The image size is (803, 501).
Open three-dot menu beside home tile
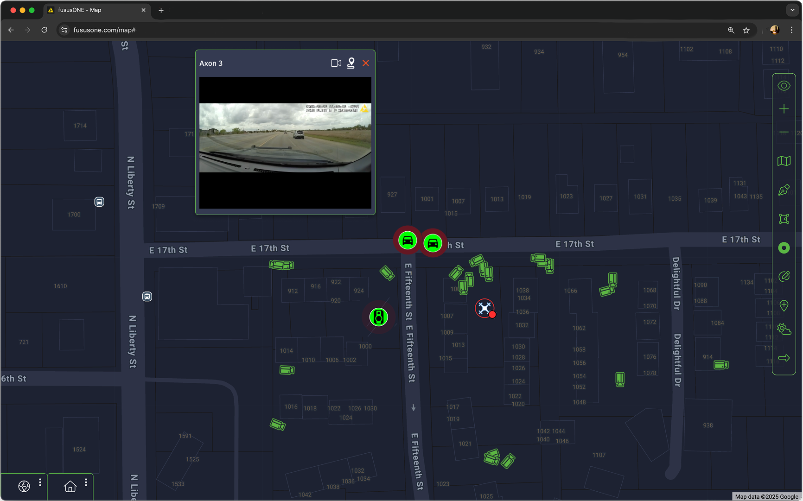[x=86, y=482]
